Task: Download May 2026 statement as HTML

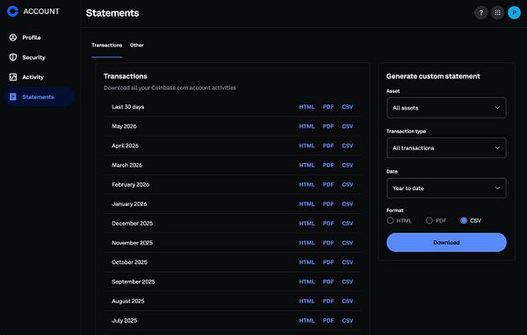Action: (307, 126)
